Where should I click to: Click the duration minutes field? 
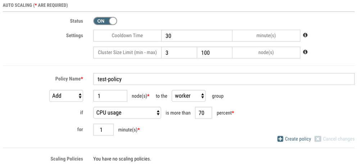(103, 129)
